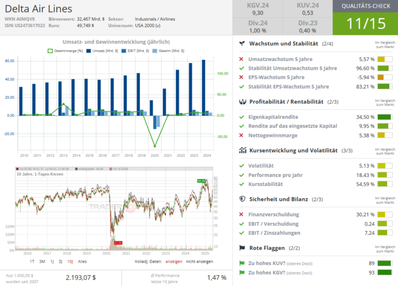
Task: Click the green check next to EBIT / Verschuldung
Action: [x=242, y=224]
